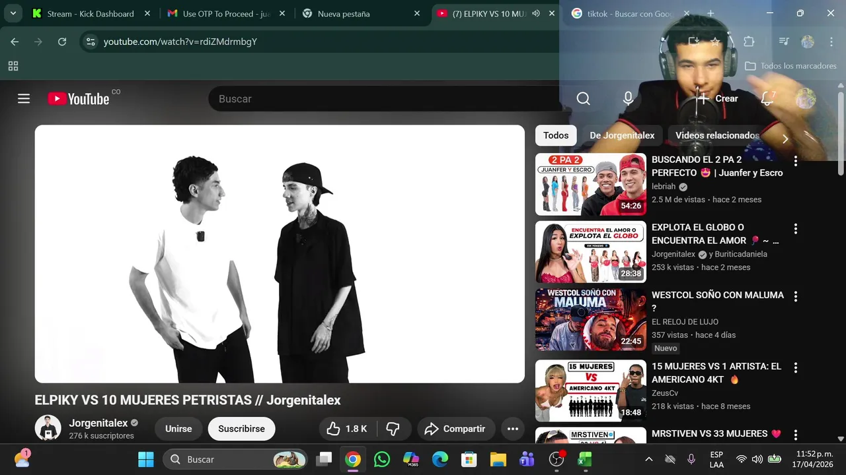Show more filter chips with right arrow
Image resolution: width=846 pixels, height=475 pixels.
click(785, 139)
